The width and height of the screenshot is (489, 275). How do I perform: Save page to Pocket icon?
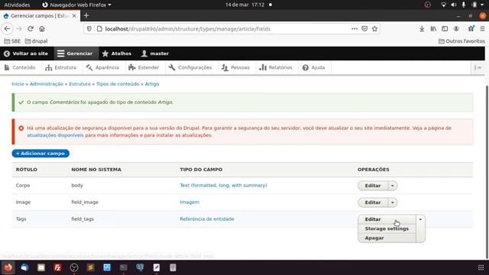coord(364,29)
